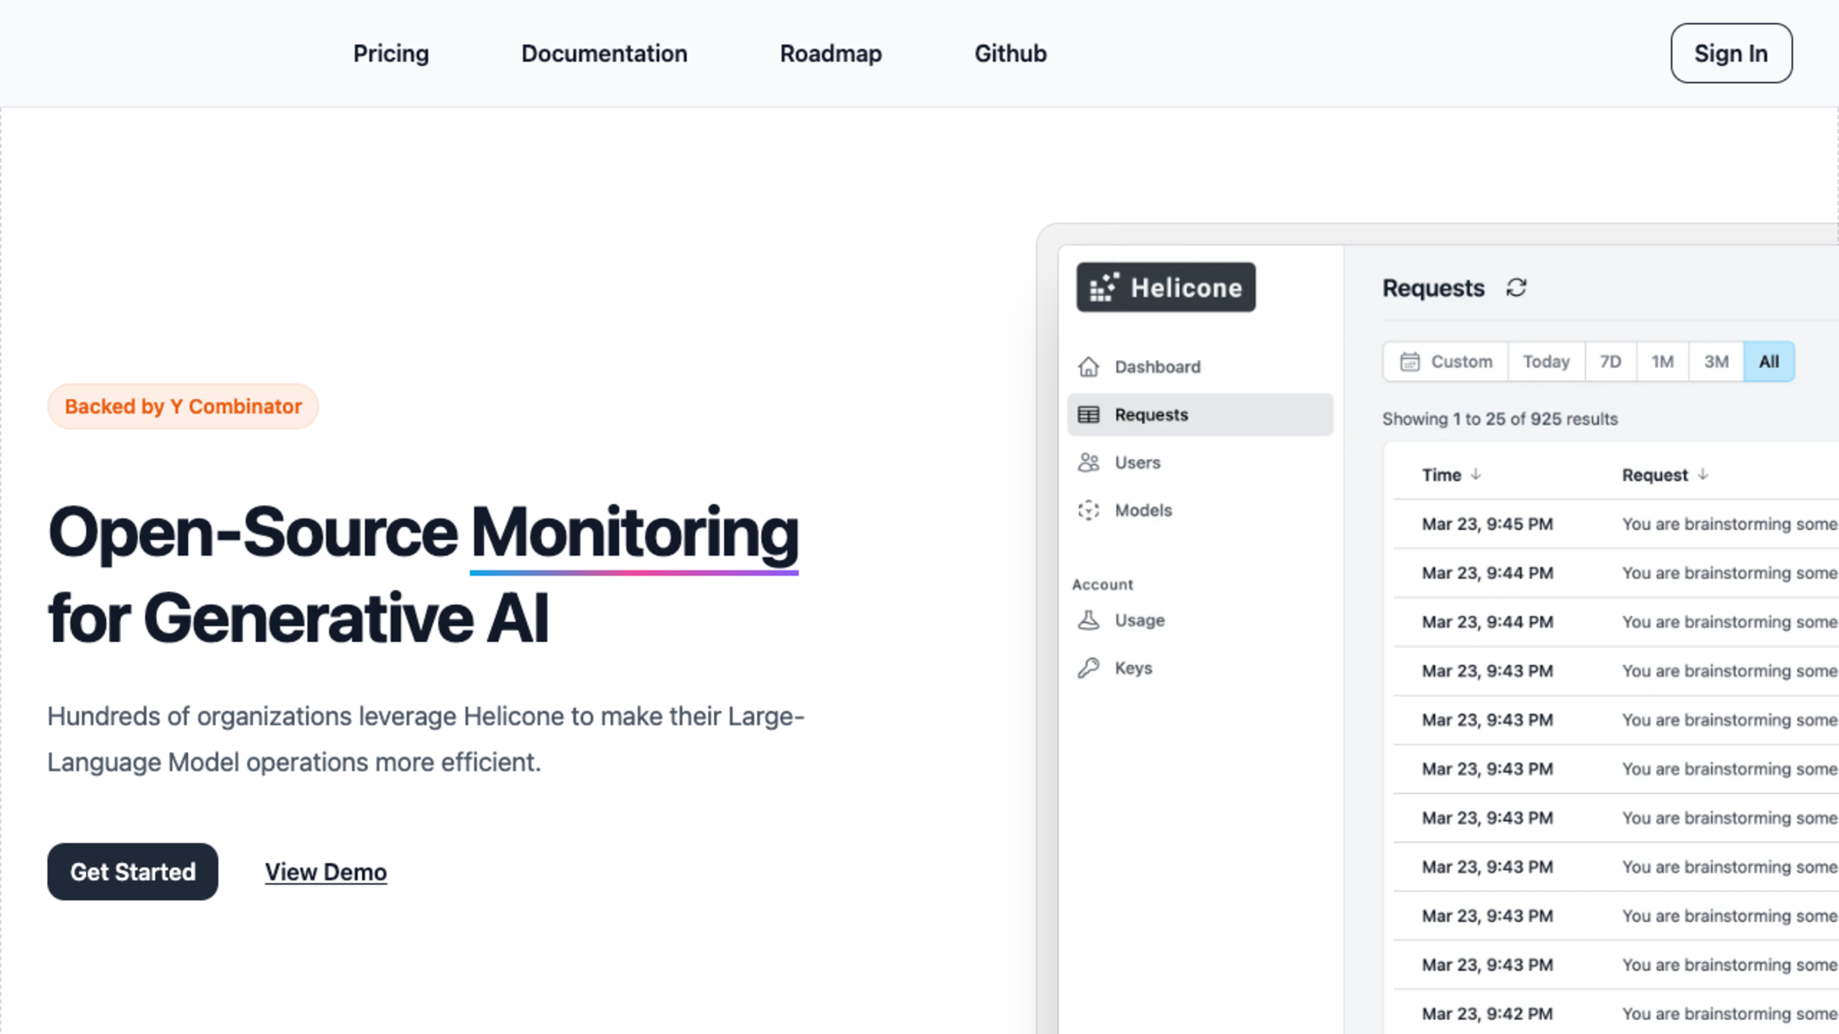Go to the Roadmap page
1839x1034 pixels.
tap(830, 54)
